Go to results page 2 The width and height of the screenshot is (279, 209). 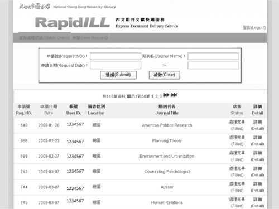pyautogui.click(x=157, y=96)
